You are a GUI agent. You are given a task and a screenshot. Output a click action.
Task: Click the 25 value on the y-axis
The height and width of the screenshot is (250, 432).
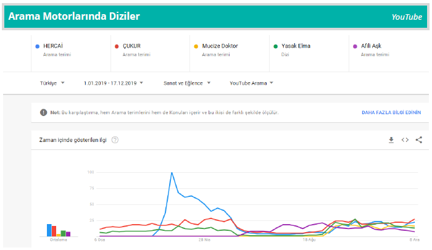tap(92, 220)
